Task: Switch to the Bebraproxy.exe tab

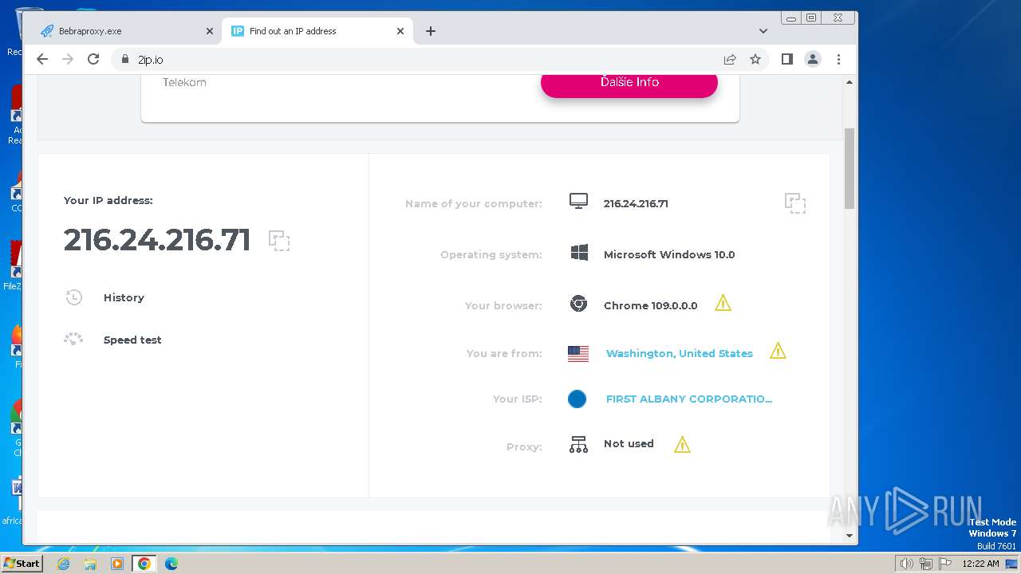Action: tap(127, 31)
